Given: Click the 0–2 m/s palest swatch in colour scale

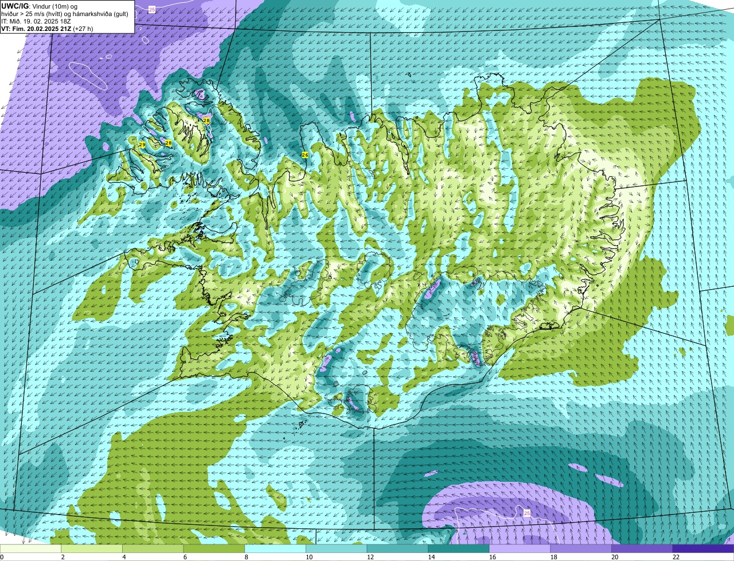Looking at the screenshot, I should click(30, 549).
